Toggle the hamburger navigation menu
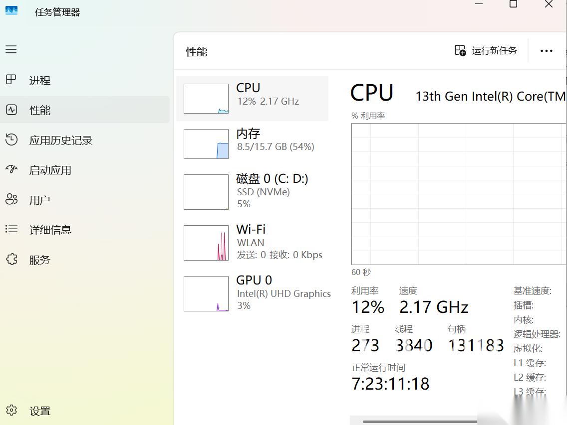567x425 pixels. pos(11,49)
